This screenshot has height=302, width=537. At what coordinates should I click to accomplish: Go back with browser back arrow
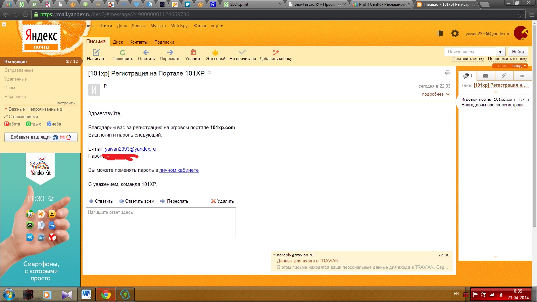[x=6, y=14]
